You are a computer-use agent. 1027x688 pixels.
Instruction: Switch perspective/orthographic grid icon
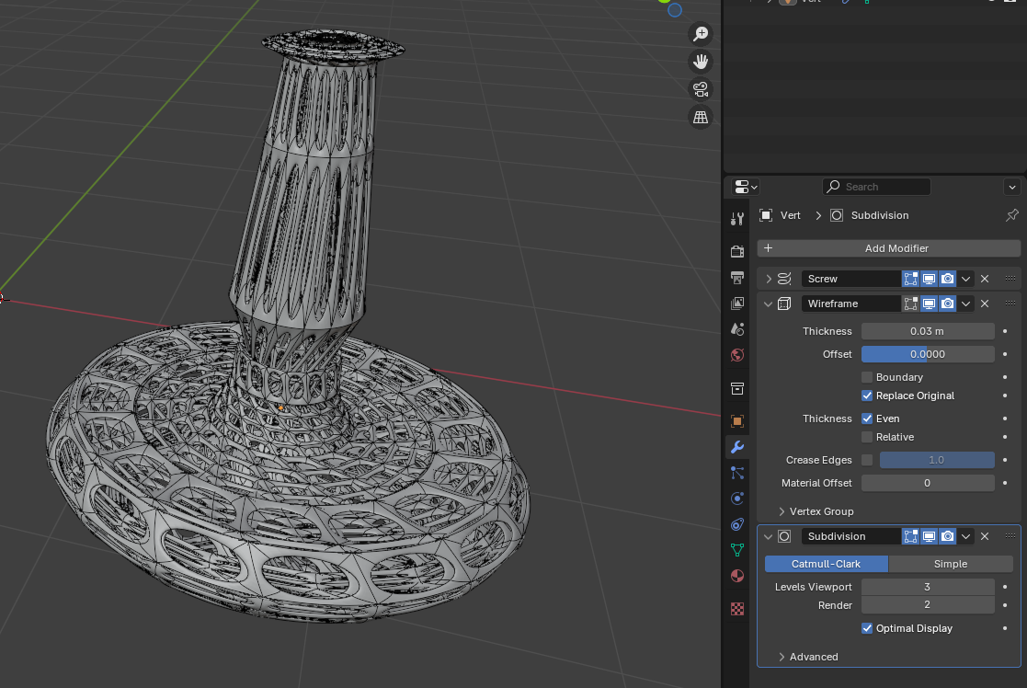701,118
